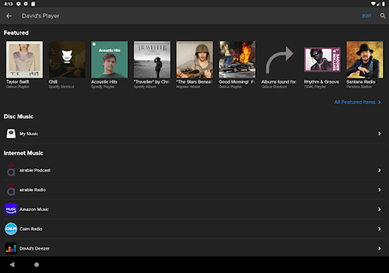Tap the airable Podcast logo icon

pos(11,170)
